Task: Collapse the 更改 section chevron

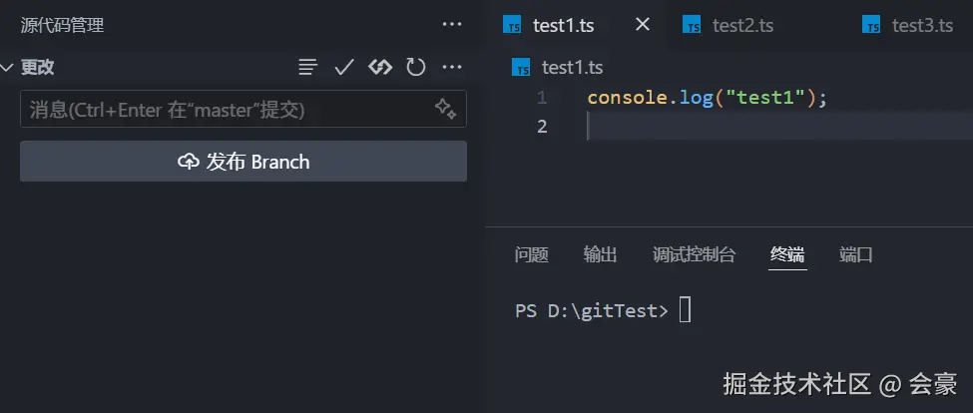Action: coord(8,68)
